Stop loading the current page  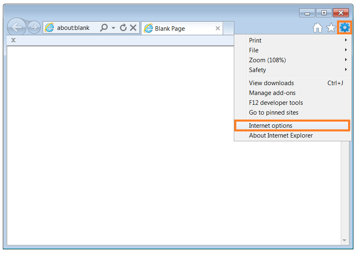[133, 27]
